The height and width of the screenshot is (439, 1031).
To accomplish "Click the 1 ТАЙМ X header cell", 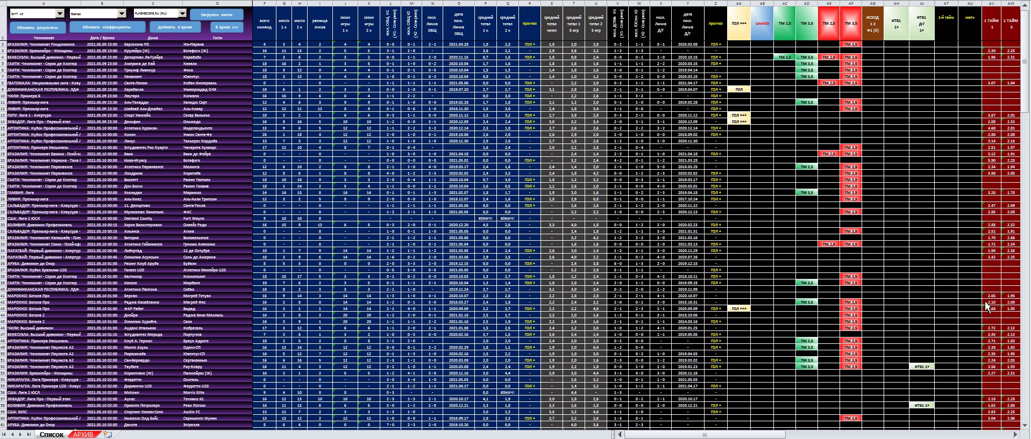I will [x=1011, y=24].
